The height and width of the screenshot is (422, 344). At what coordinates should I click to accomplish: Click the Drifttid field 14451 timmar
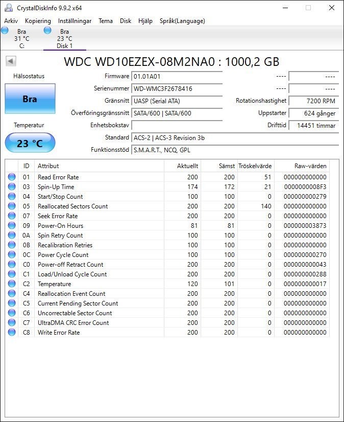[x=313, y=125]
